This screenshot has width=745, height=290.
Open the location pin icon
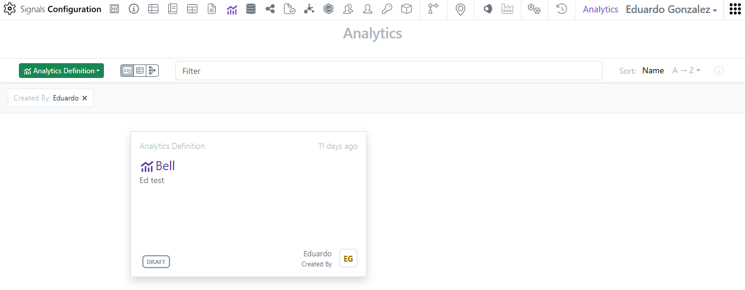[460, 9]
